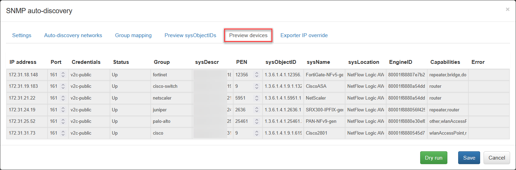Adjust PEN stepper showing 2636

click(x=256, y=110)
